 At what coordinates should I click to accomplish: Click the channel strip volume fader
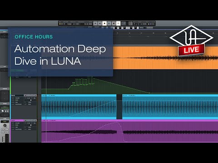[2, 139]
